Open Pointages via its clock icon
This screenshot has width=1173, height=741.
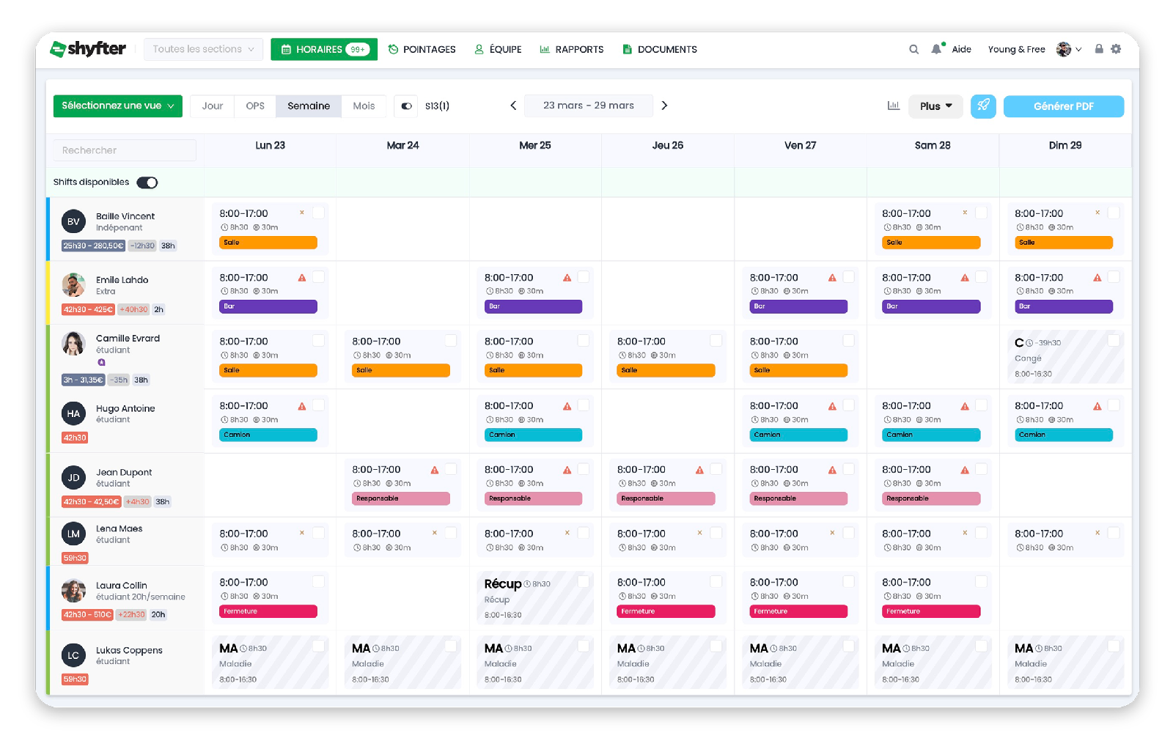pyautogui.click(x=392, y=49)
